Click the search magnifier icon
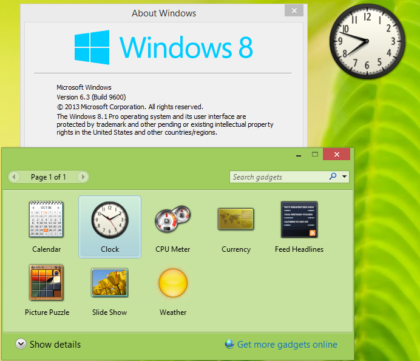 point(333,177)
